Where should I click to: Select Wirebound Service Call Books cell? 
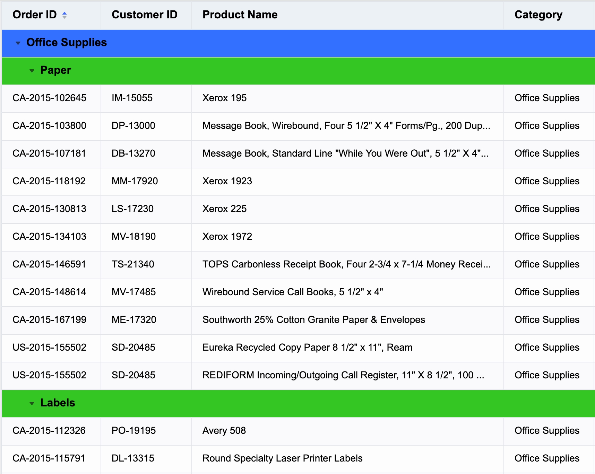point(348,292)
